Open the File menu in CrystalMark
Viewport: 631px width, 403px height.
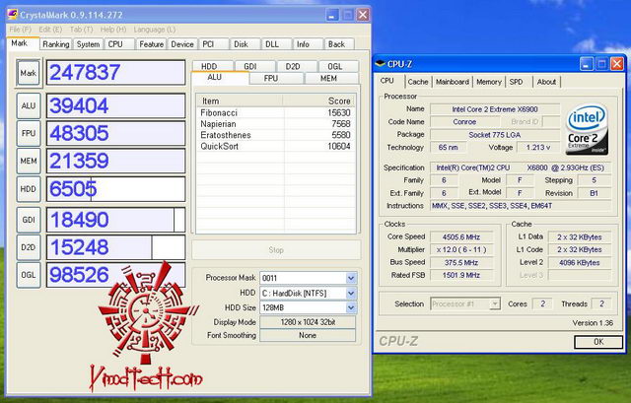coord(20,30)
